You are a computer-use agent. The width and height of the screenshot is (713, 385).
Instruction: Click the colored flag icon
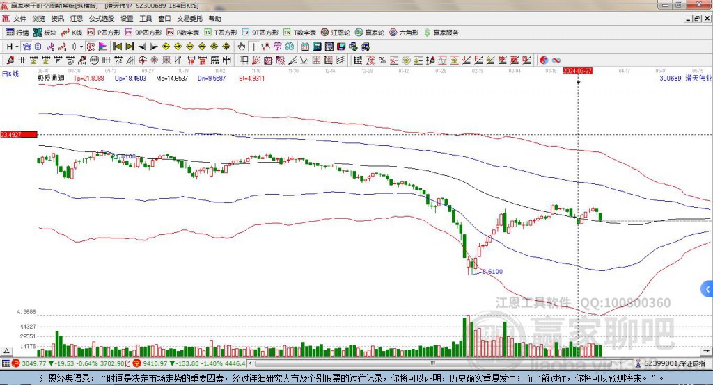coord(103,47)
